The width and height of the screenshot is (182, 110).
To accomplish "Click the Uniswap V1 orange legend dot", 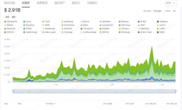I will click(82, 28).
